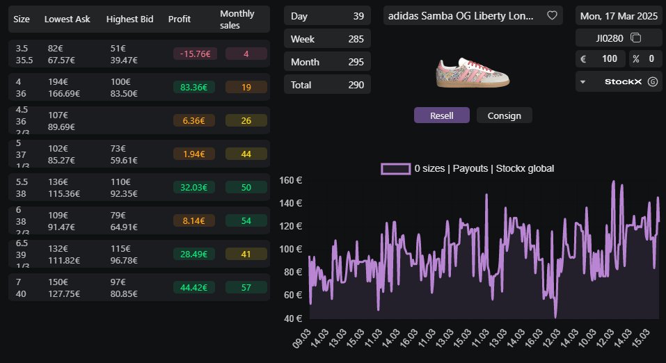
Task: Click profit badge 83.36€
Action: [x=193, y=87]
